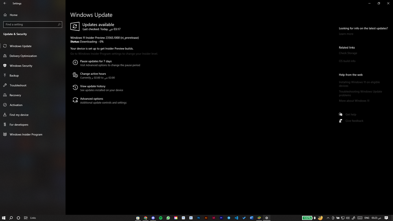Viewport: 393px width, 221px height.
Task: Go back with the Settings back arrow
Action: coord(5,3)
